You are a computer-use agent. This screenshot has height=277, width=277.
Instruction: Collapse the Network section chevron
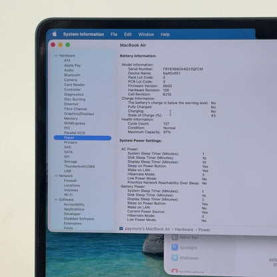tap(56, 176)
